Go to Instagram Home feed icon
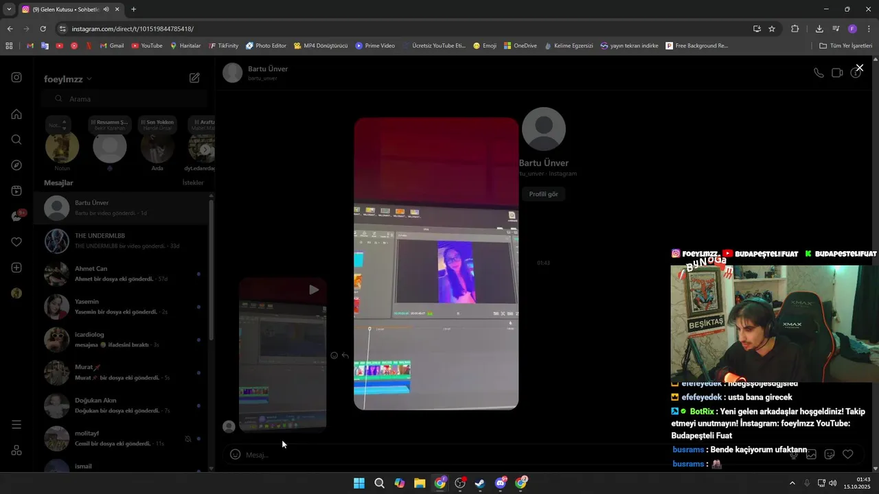This screenshot has height=494, width=879. [16, 114]
